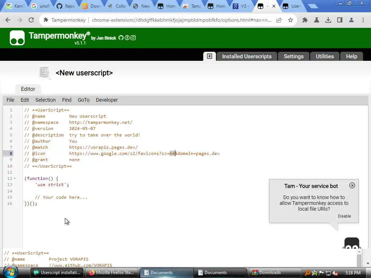Image resolution: width=371 pixels, height=278 pixels.
Task: Go back using the browser back arrow
Action: [x=8, y=20]
